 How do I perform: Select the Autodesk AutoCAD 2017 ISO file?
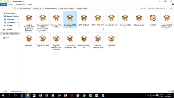pyautogui.click(x=29, y=22)
